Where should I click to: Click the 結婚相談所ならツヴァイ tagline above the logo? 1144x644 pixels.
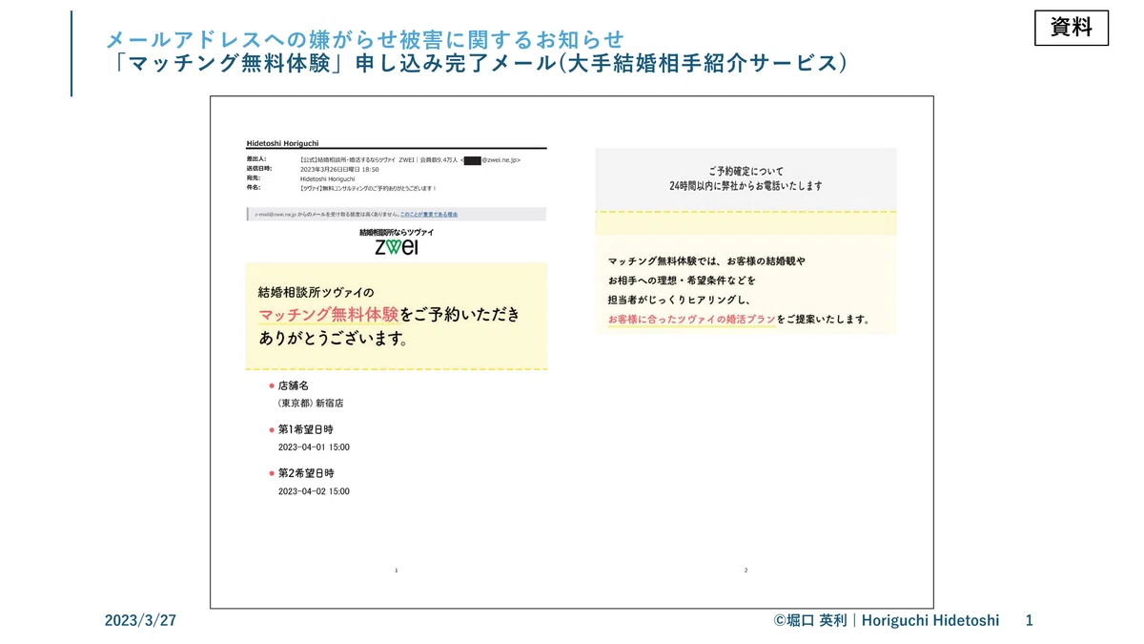point(397,232)
